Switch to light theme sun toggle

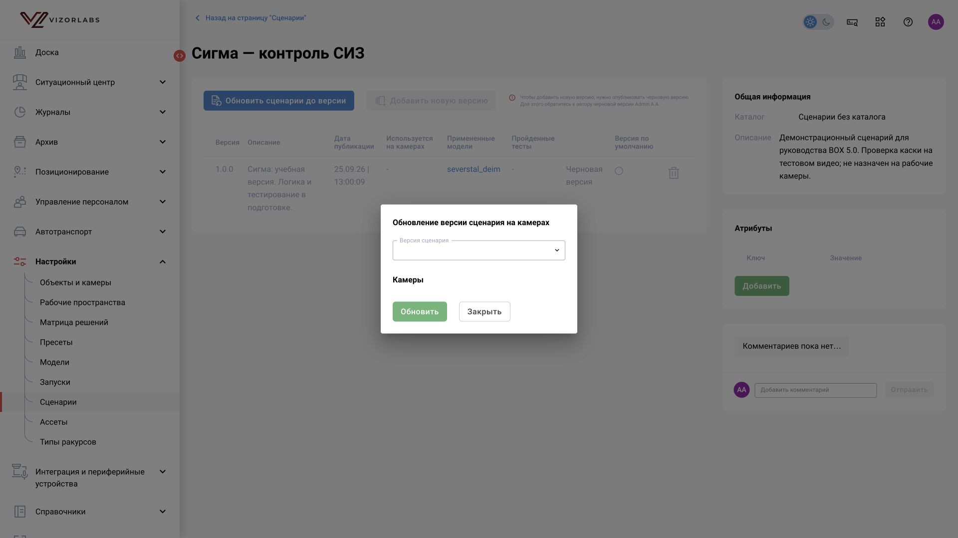[810, 22]
